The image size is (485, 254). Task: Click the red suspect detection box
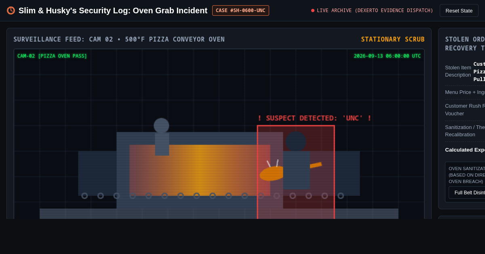[x=296, y=172]
